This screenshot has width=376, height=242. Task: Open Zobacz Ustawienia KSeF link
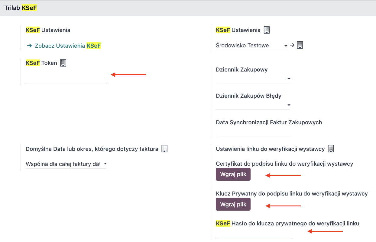point(68,46)
